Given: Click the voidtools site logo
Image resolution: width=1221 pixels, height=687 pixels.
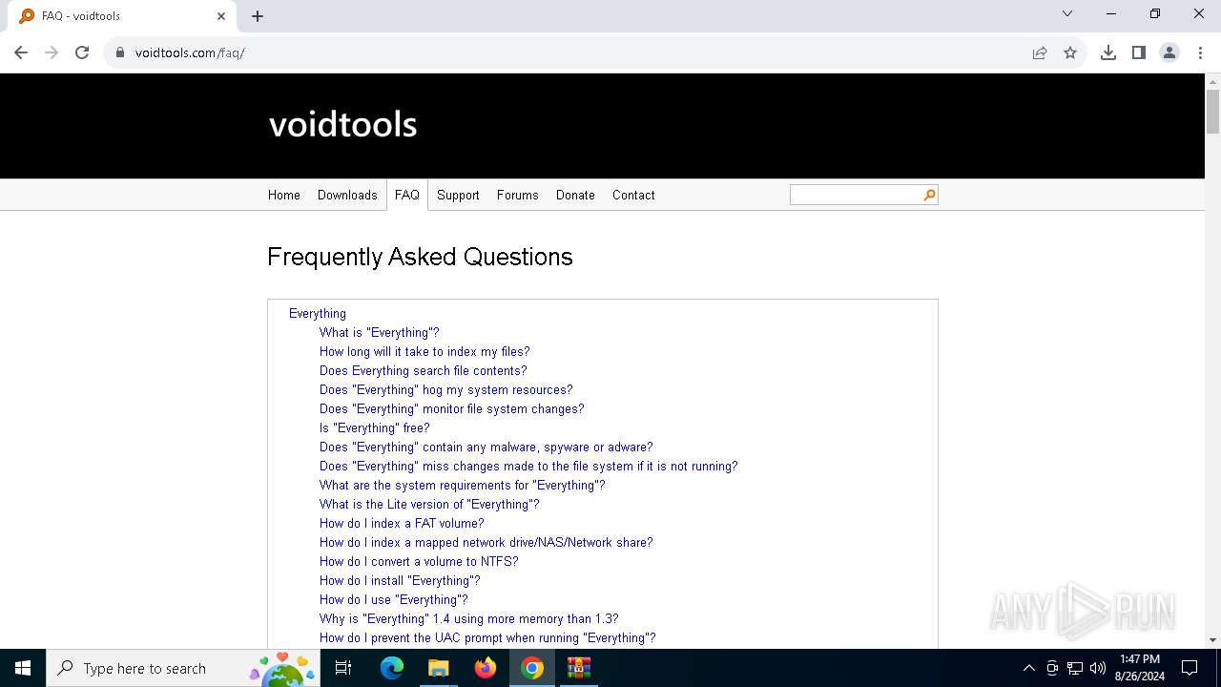Looking at the screenshot, I should 342,124.
